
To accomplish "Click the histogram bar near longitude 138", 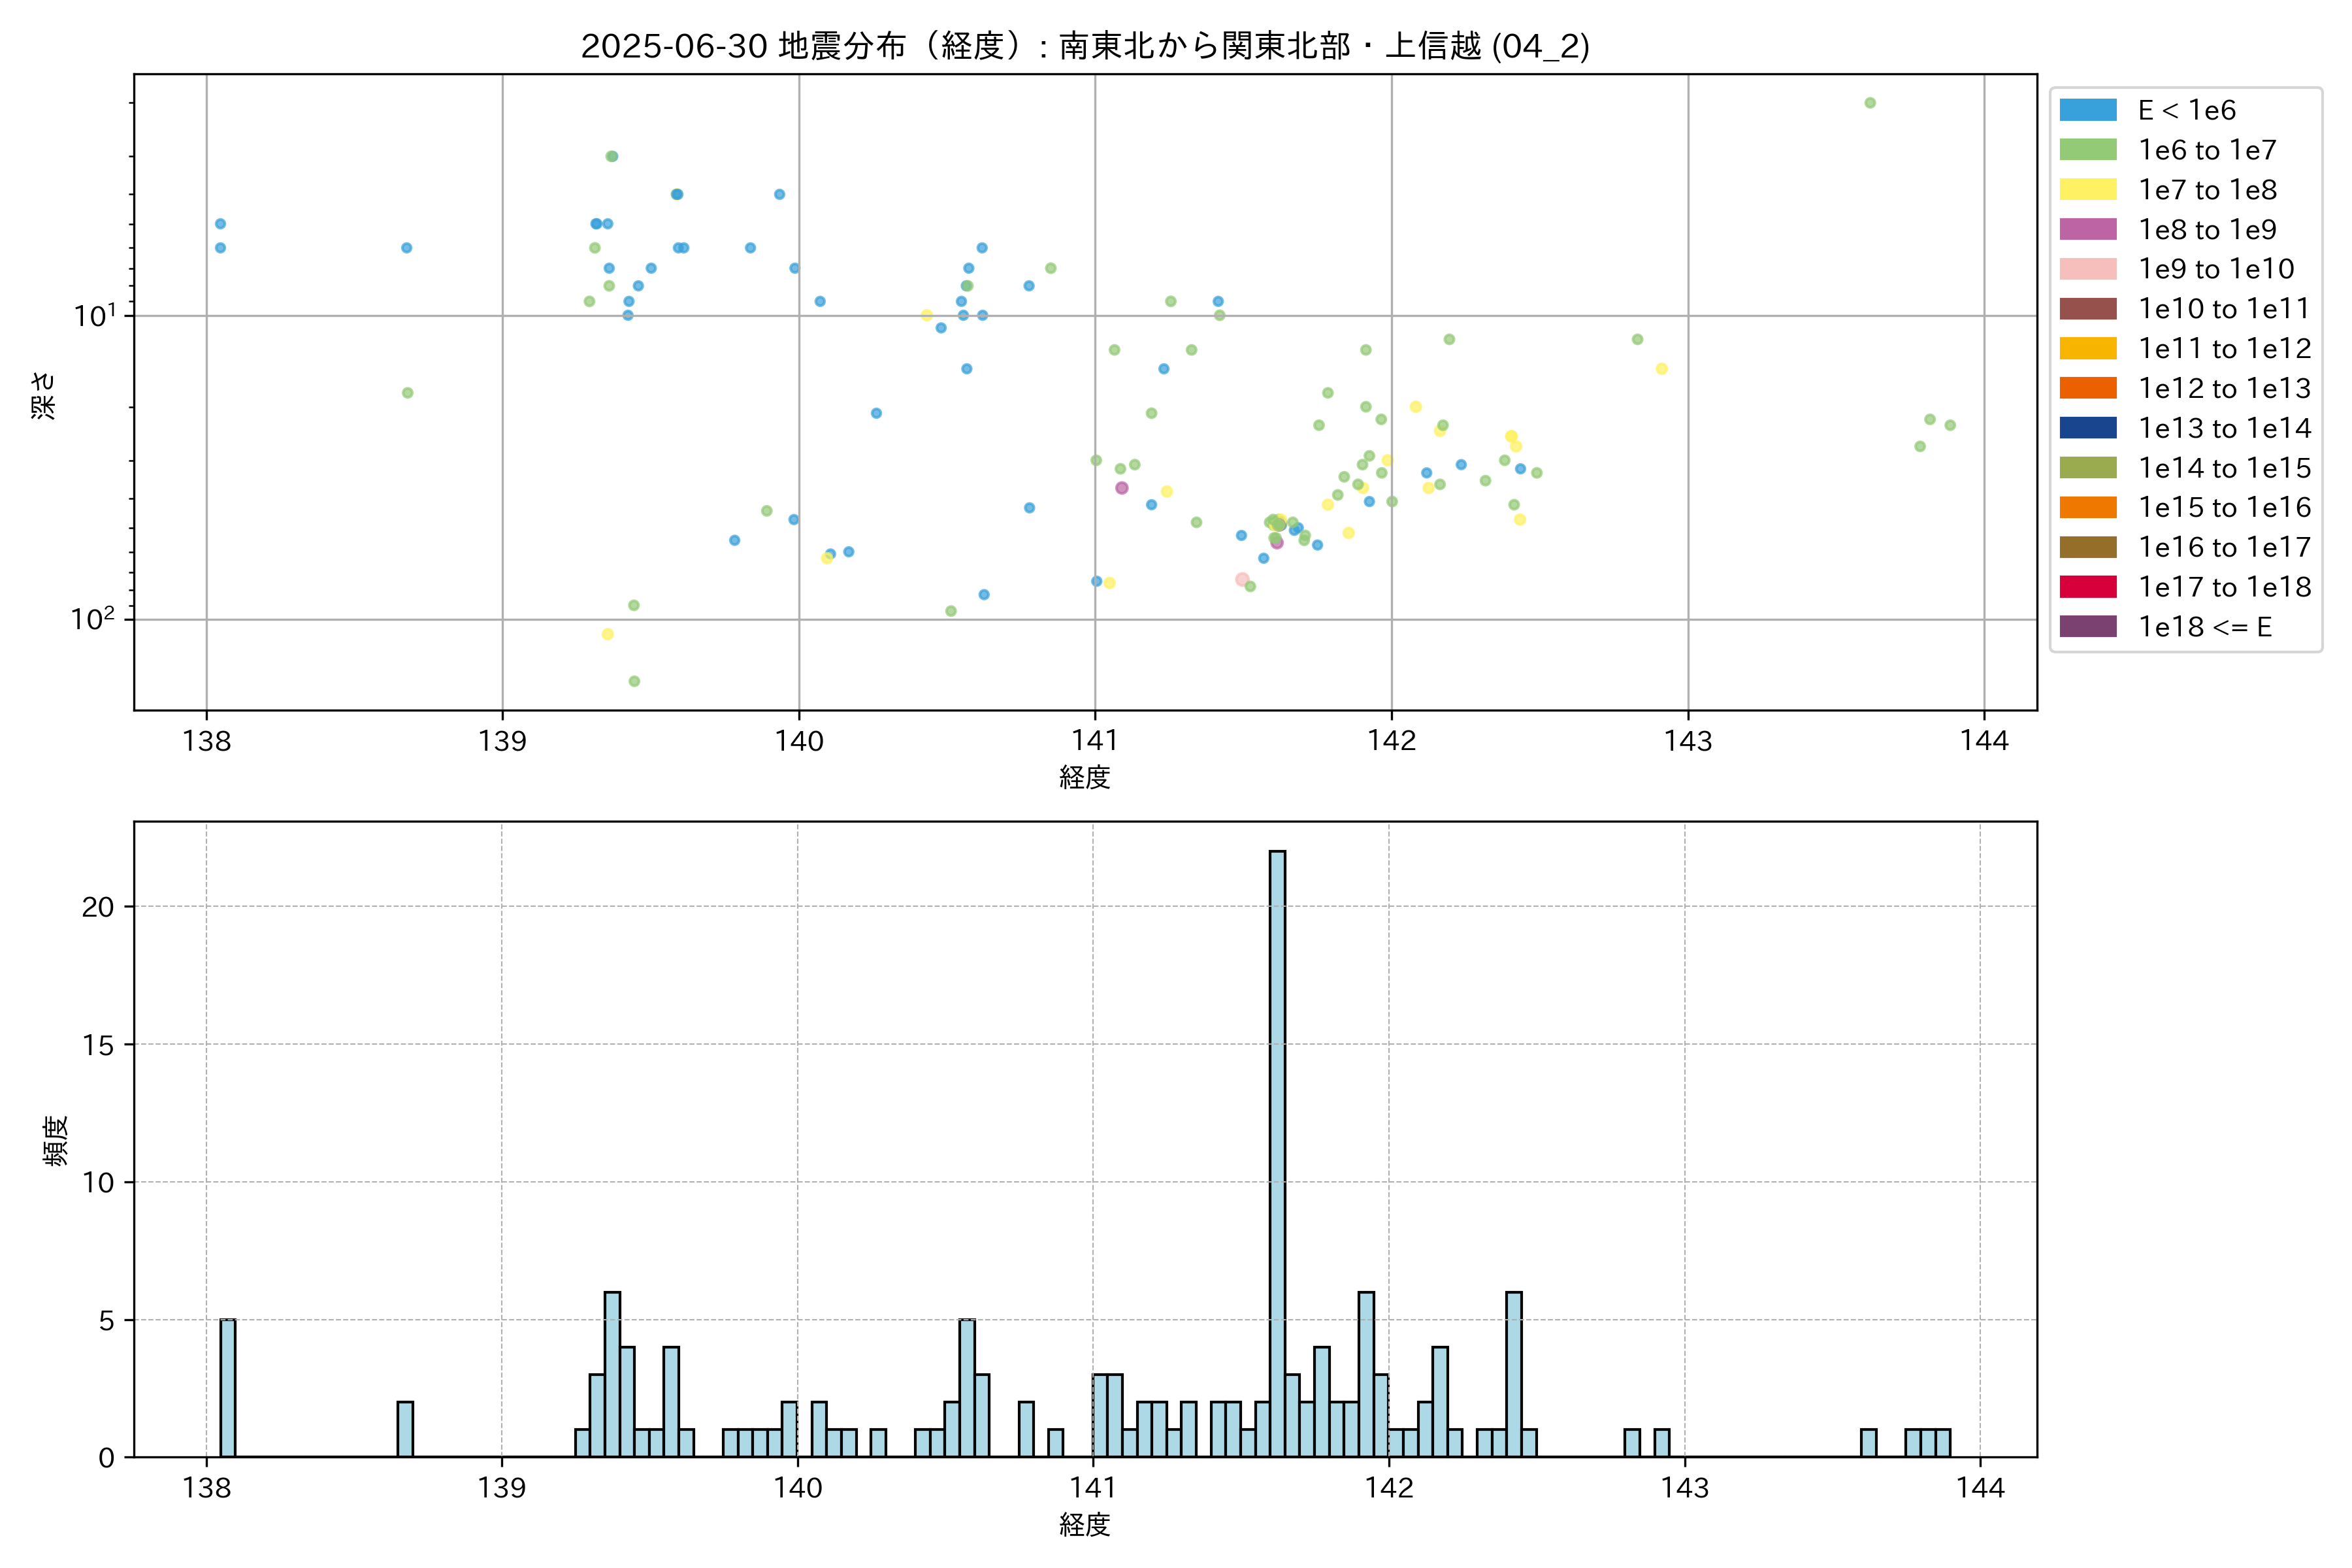I will (228, 1388).
